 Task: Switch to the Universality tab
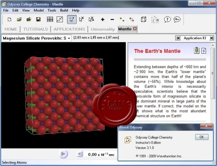click(x=103, y=29)
